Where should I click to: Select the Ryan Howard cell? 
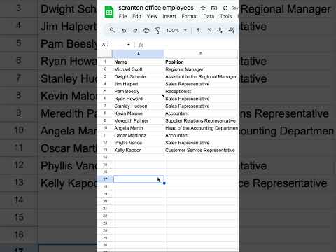139,99
